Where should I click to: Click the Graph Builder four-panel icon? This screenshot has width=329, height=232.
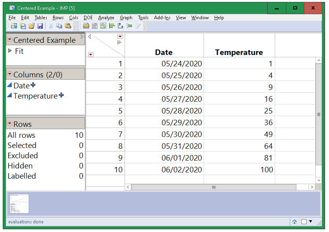pos(103,26)
